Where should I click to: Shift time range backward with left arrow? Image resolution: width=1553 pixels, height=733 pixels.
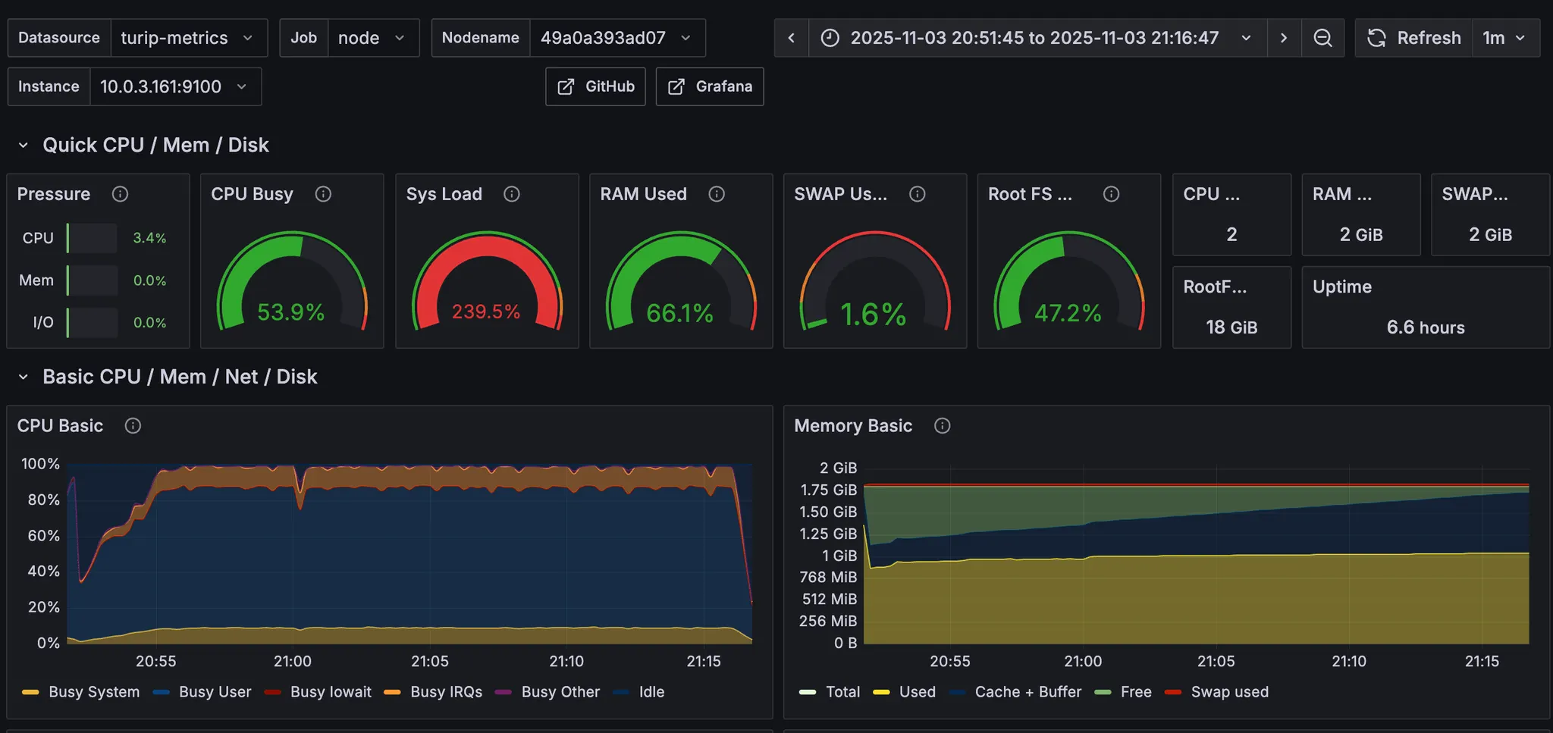pyautogui.click(x=791, y=38)
